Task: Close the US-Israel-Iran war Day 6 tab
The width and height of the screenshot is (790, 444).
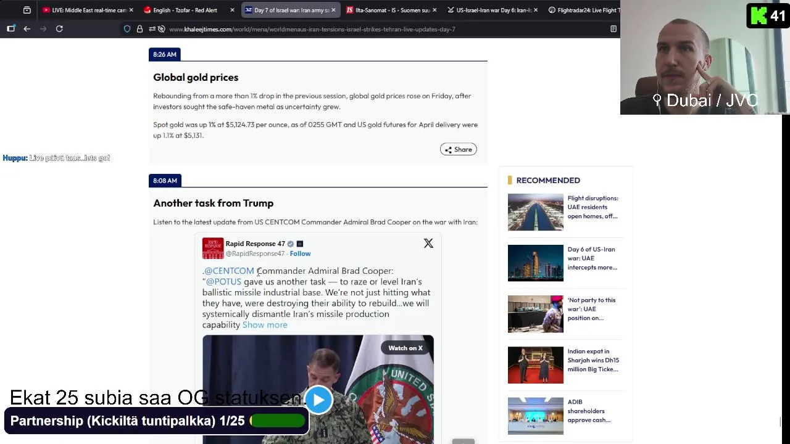Action: point(535,10)
